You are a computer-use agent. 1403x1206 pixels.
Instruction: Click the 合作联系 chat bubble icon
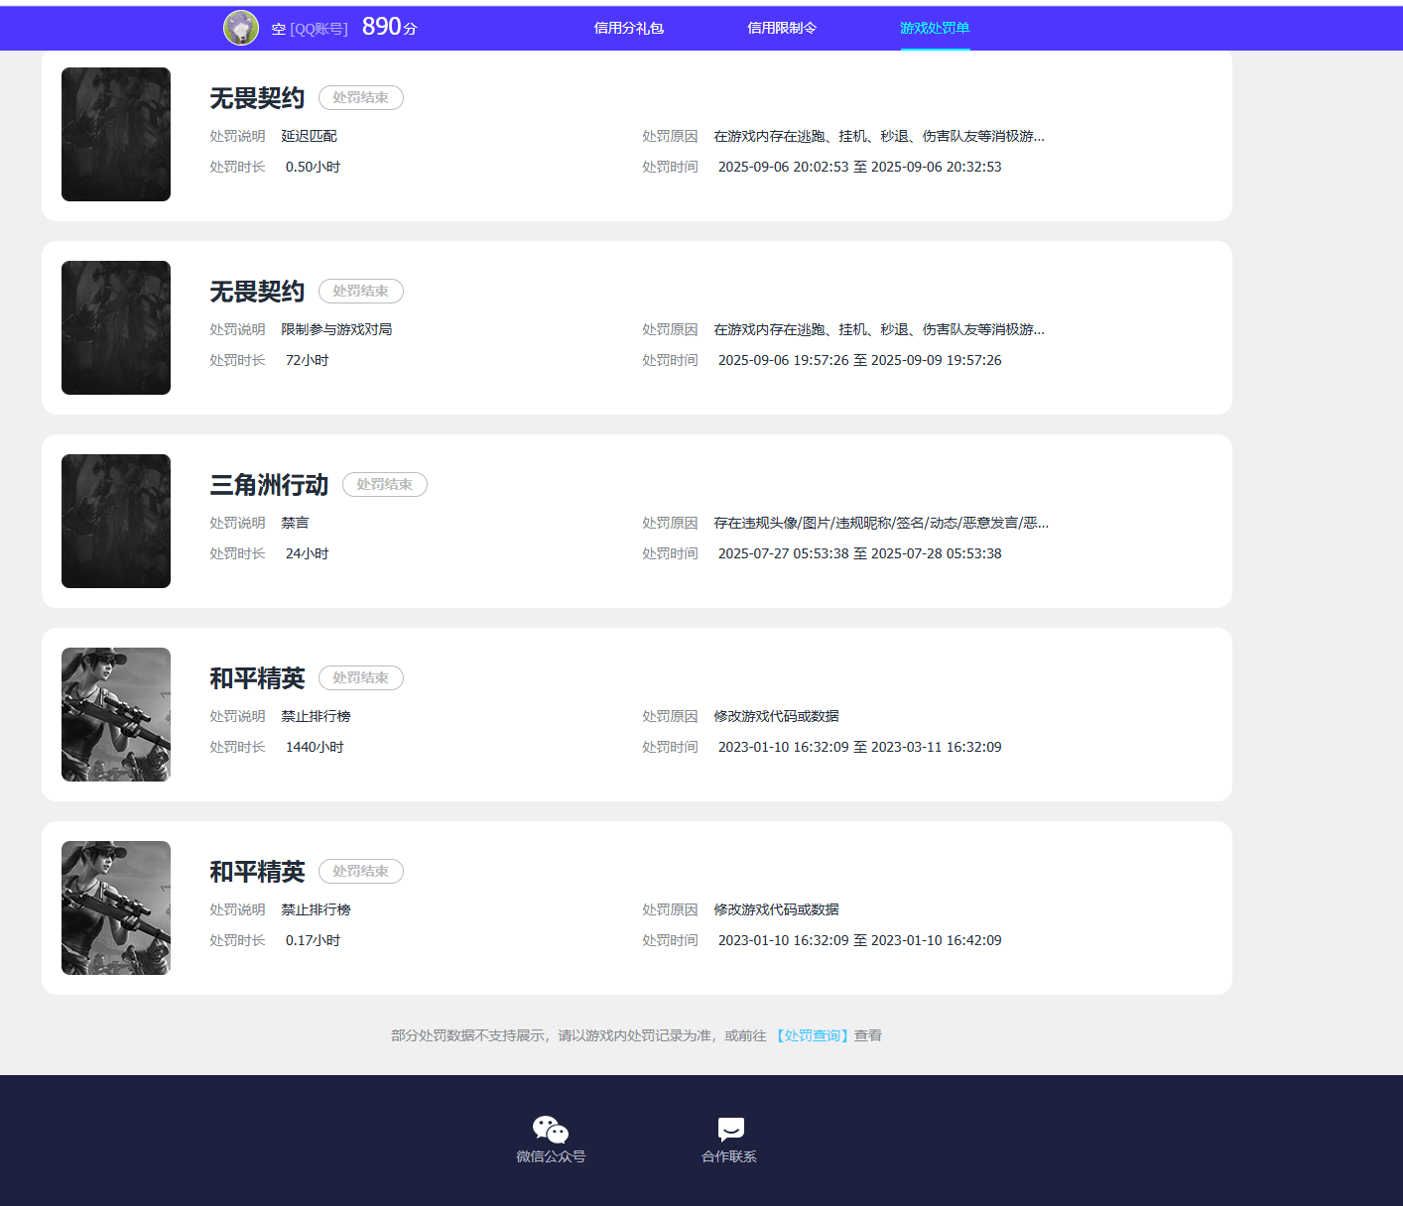click(x=731, y=1130)
